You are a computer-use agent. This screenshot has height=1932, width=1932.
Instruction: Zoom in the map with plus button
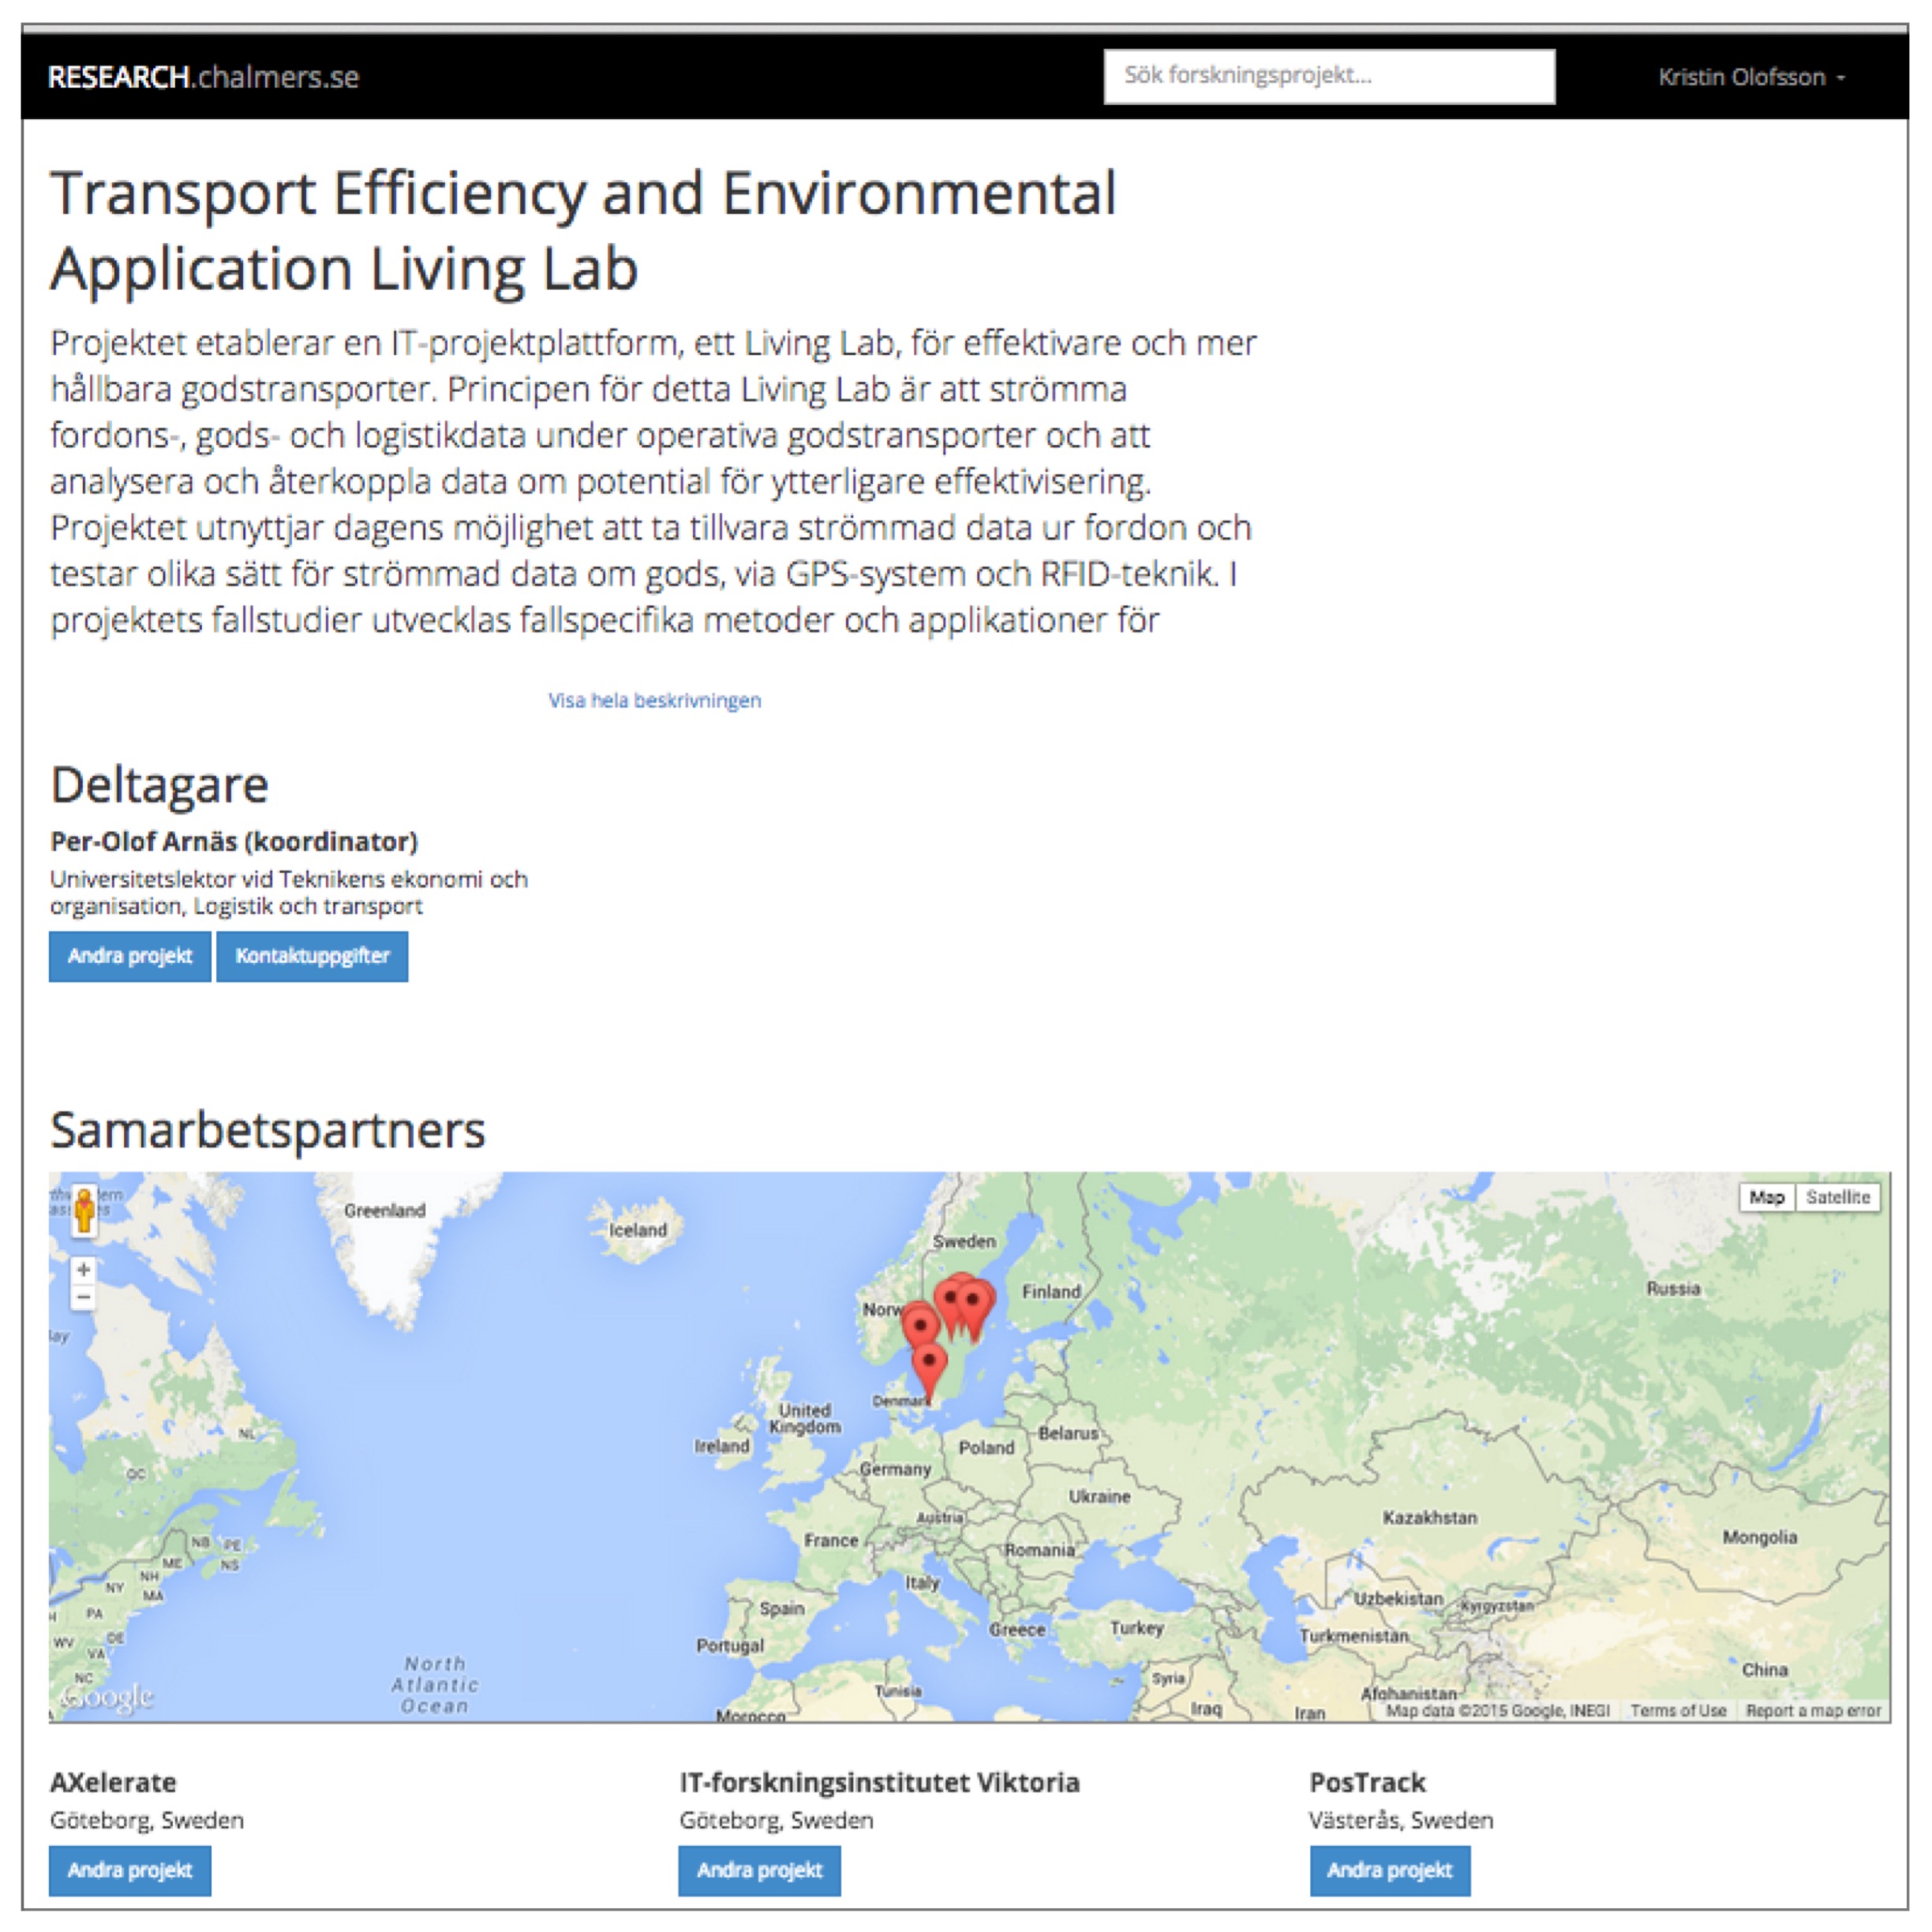(84, 1269)
